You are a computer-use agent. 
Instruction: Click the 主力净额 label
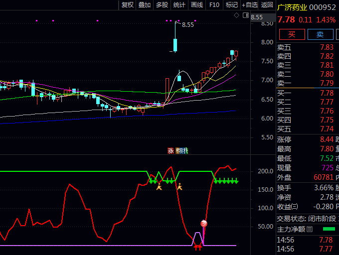[x=291, y=229]
